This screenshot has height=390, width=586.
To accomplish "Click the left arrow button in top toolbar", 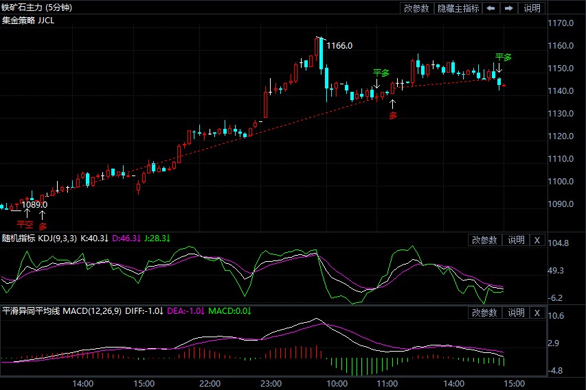I will 491,8.
